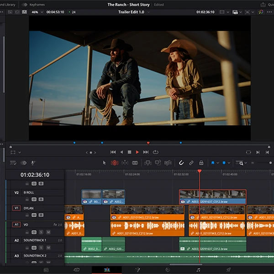Image resolution: width=274 pixels, height=274 pixels.
Task: Mute the VO audio track A1
Action: 48,232
